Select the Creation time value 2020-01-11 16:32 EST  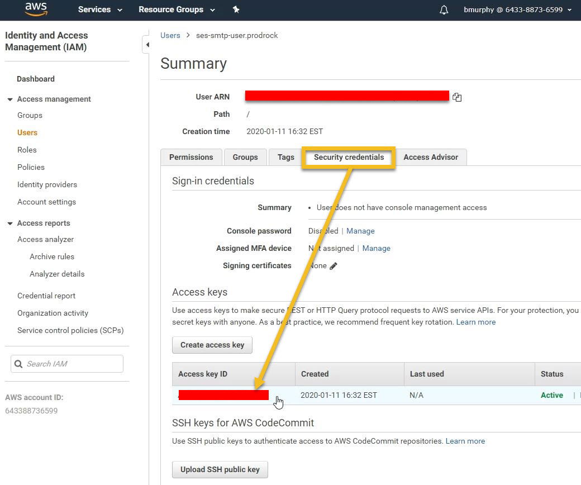point(284,131)
